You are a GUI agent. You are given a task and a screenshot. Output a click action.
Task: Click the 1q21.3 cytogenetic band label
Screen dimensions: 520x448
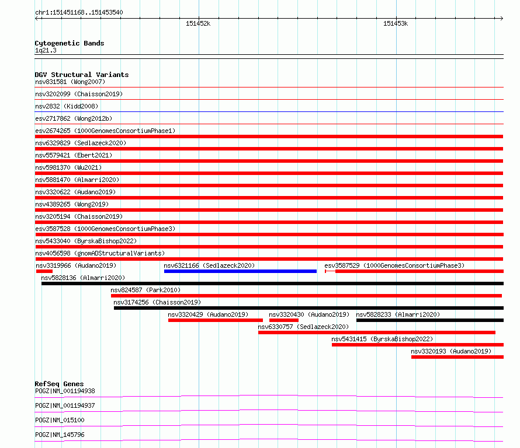[x=46, y=50]
